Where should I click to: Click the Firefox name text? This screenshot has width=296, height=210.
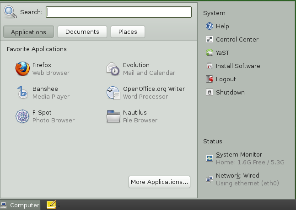[x=42, y=65]
